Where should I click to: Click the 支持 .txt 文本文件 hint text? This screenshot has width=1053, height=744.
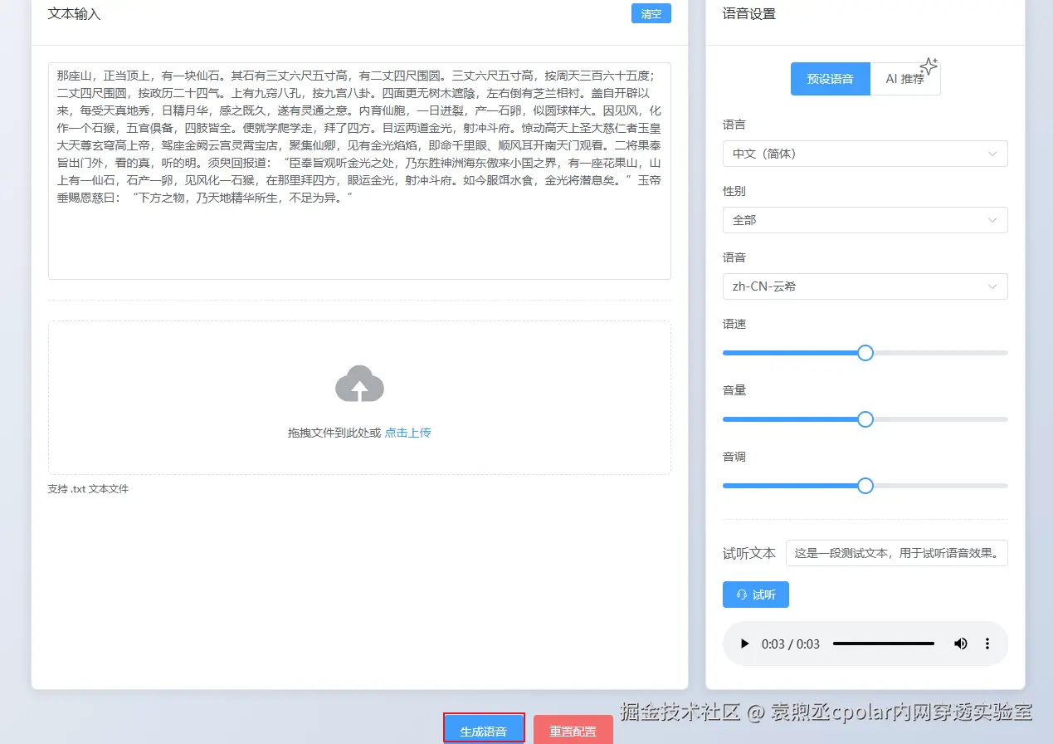click(89, 489)
